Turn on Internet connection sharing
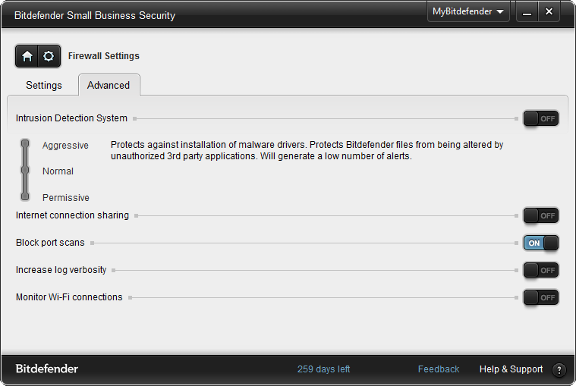This screenshot has width=576, height=386. 540,215
